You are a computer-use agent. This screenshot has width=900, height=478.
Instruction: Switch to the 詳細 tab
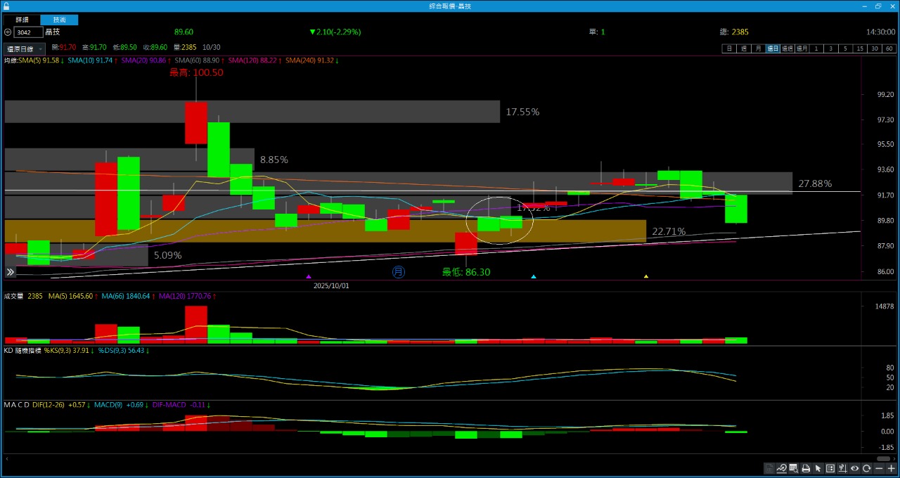click(x=22, y=20)
